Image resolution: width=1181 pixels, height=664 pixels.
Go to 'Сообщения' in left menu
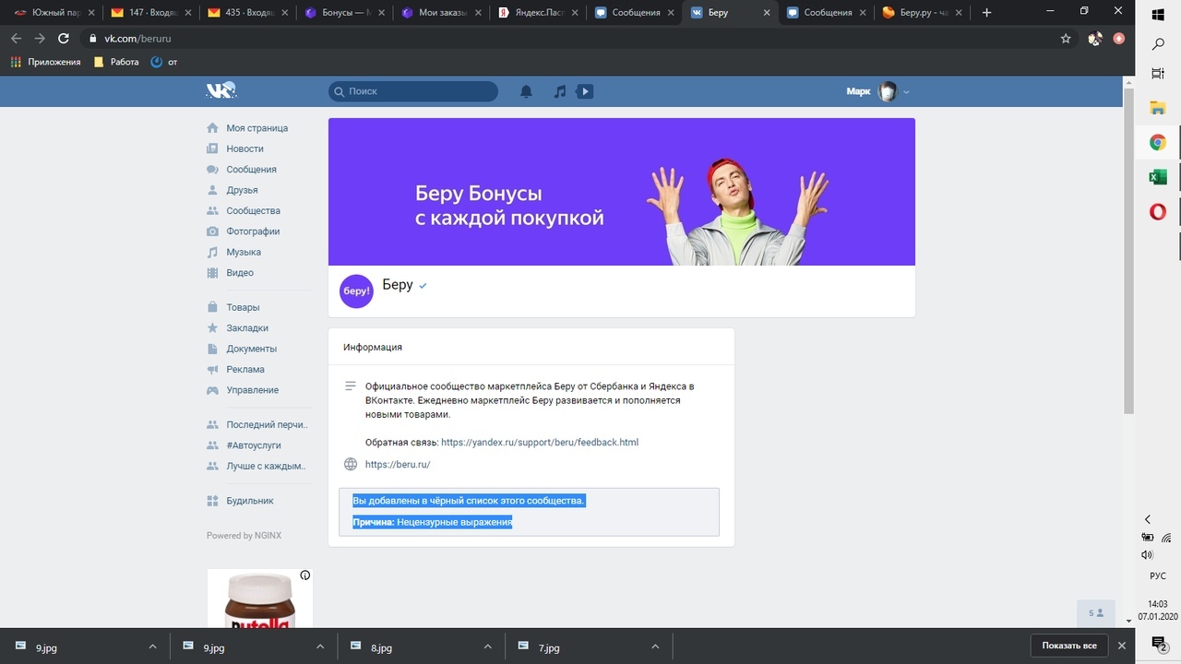(x=252, y=170)
